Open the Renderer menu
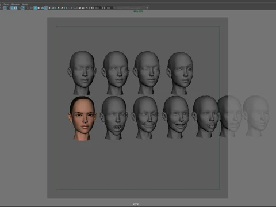Image resolution: width=276 pixels, height=207 pixels. coord(16,5)
